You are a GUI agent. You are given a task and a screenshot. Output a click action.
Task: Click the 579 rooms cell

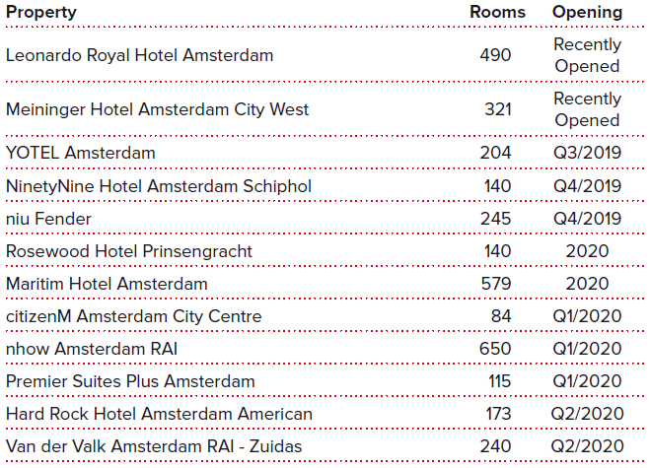(x=496, y=284)
